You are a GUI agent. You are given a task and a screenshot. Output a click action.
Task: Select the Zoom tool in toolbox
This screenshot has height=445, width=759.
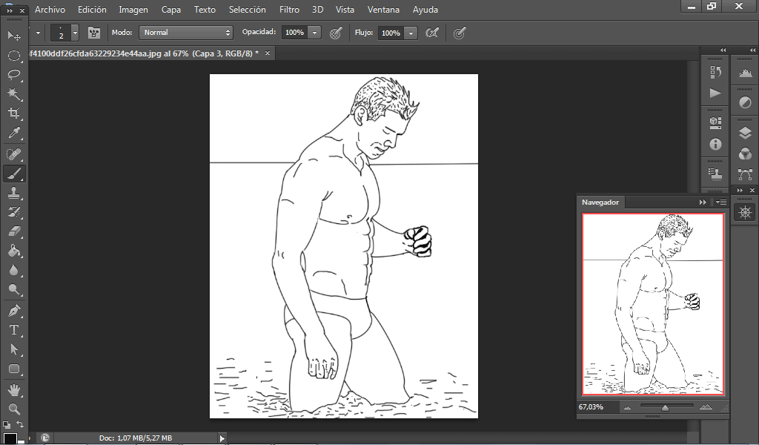[14, 409]
